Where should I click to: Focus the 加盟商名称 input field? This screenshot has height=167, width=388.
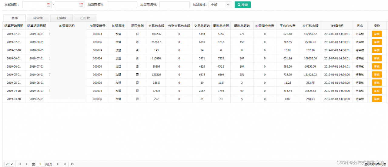122,5
